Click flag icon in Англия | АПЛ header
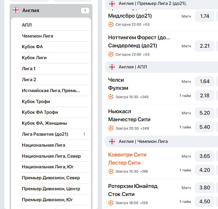This screenshot has width=218, height=209. pyautogui.click(x=112, y=67)
